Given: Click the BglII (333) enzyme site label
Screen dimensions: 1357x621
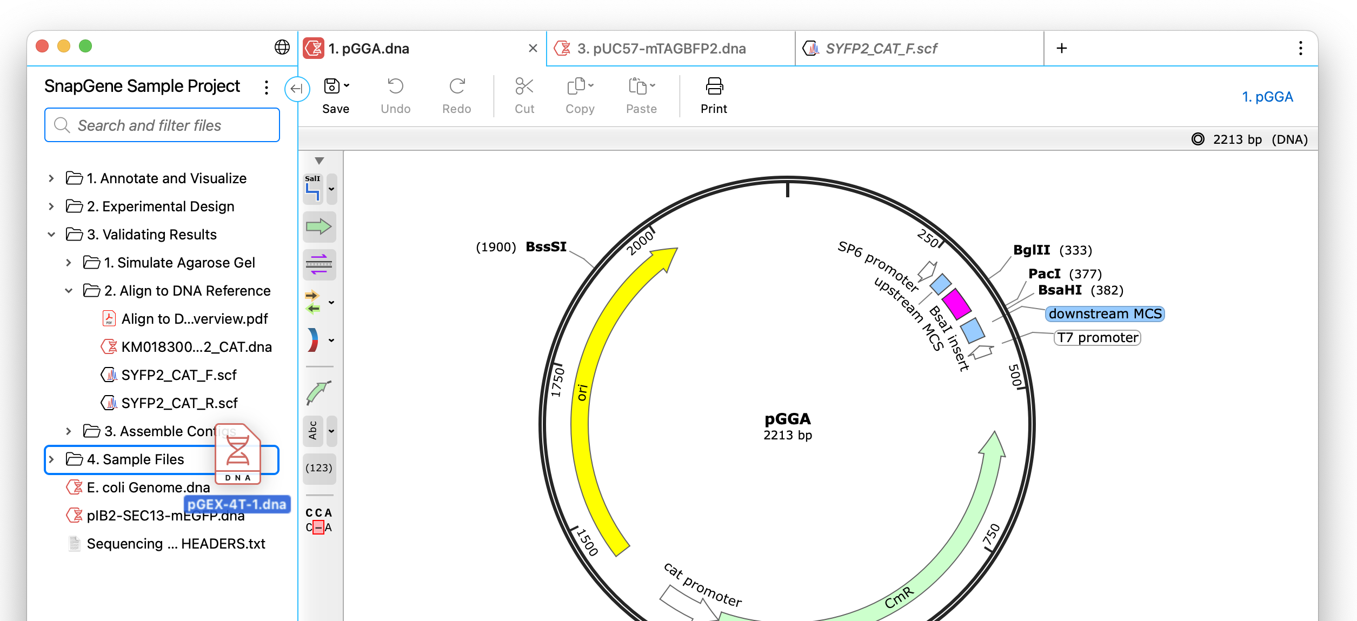Looking at the screenshot, I should coord(1052,250).
